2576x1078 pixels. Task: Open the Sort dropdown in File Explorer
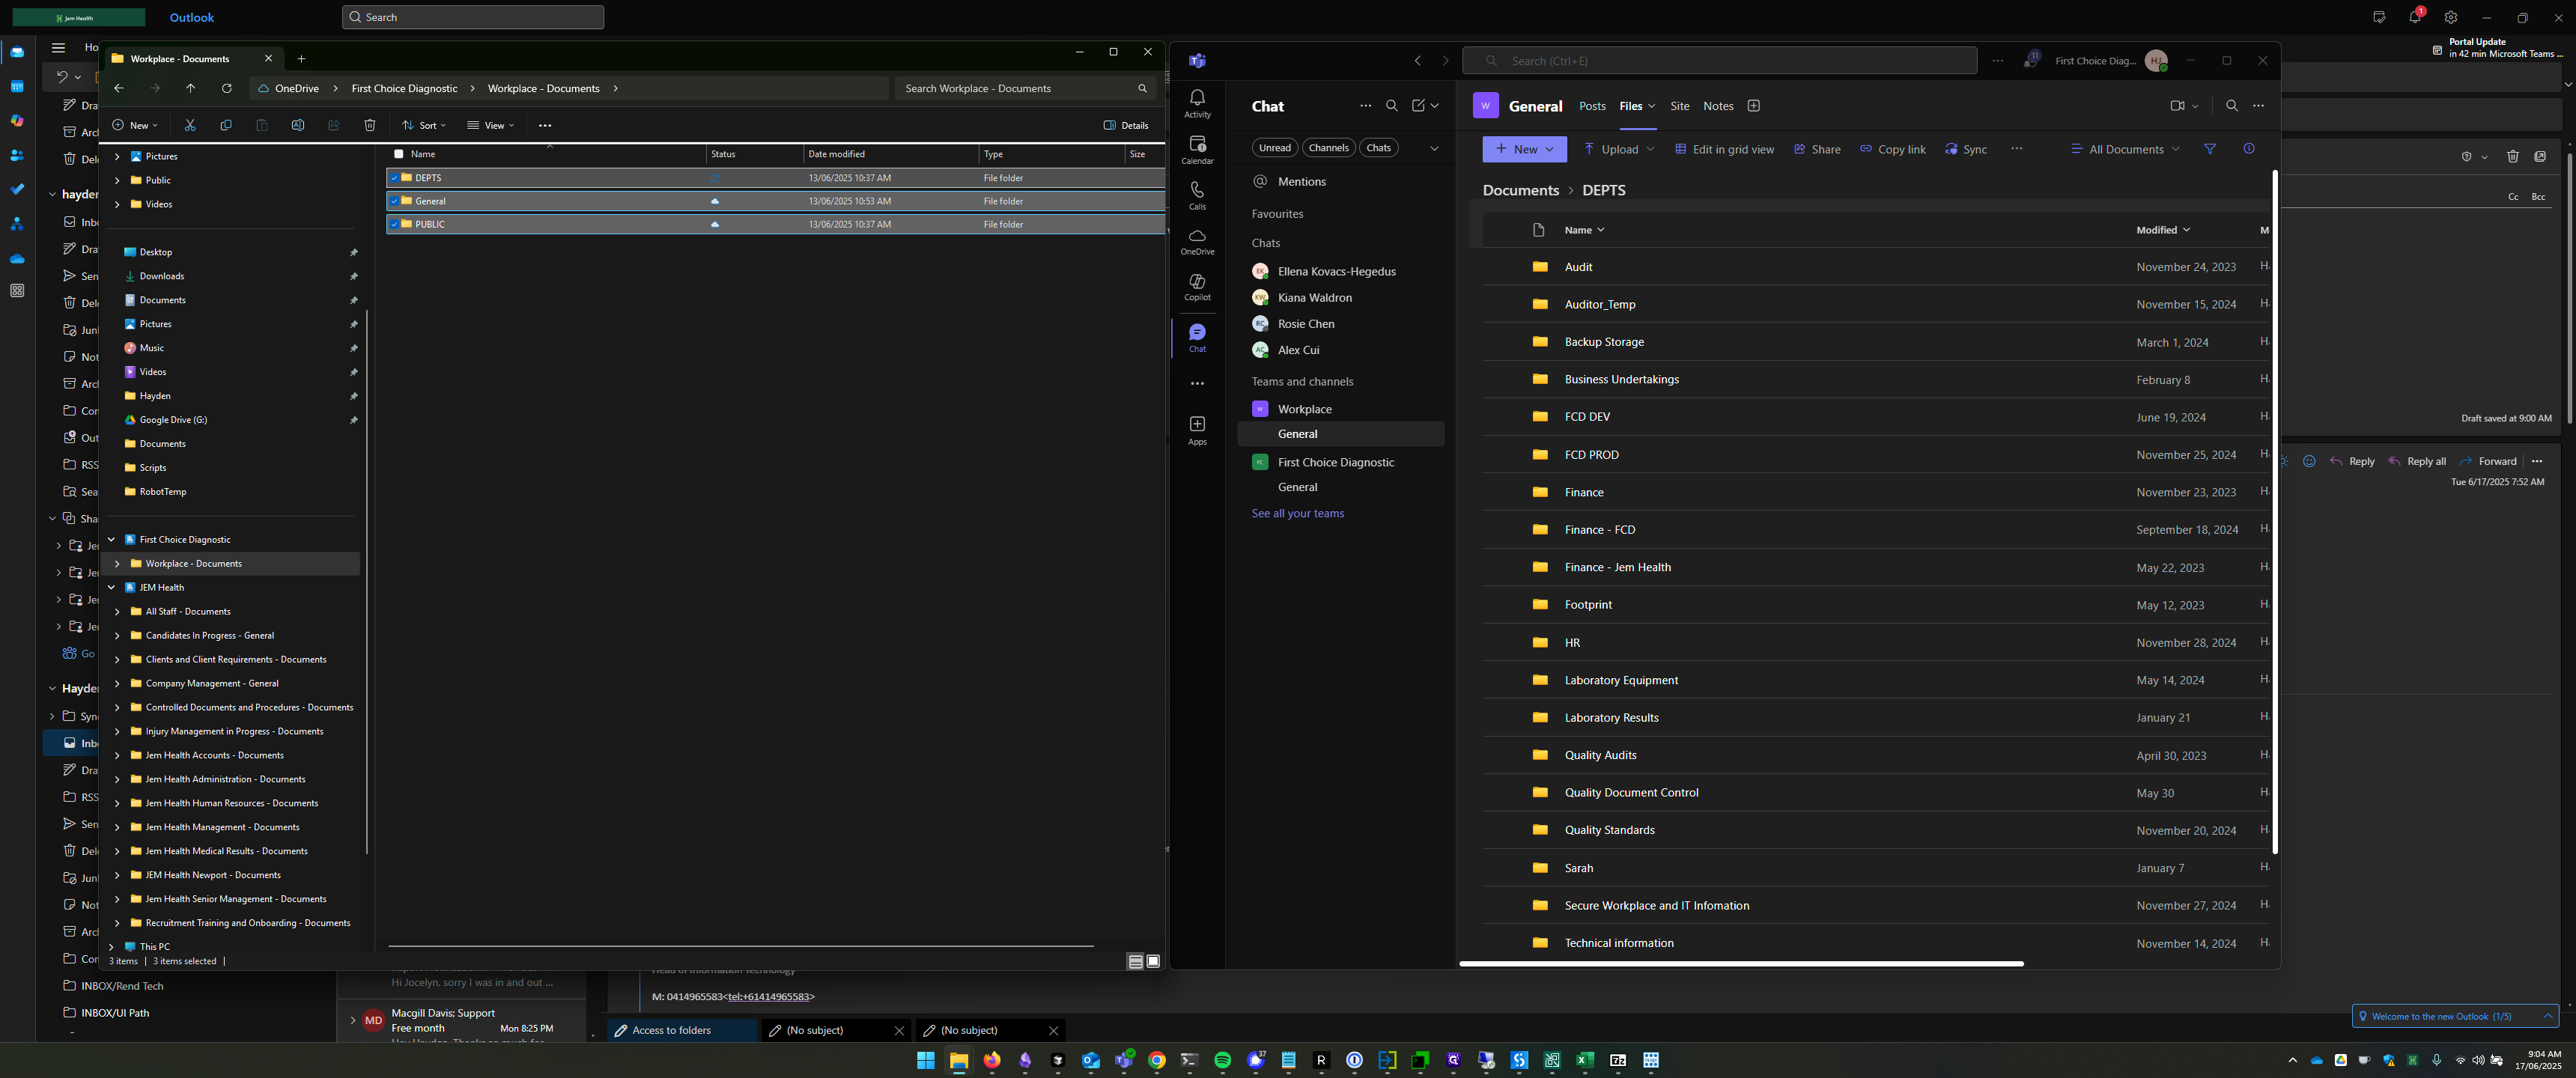pyautogui.click(x=424, y=125)
